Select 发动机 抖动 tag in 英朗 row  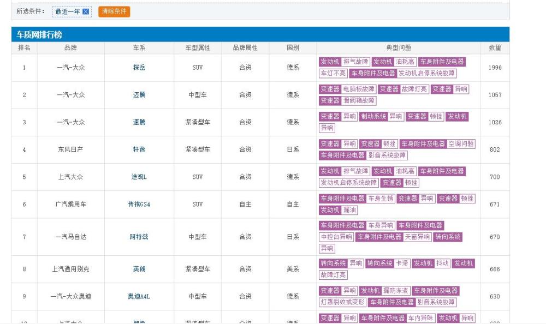point(431,263)
